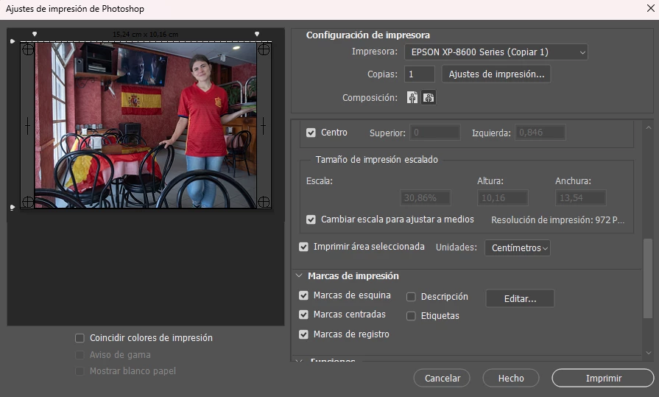Uncheck Marcas centradas
This screenshot has width=659, height=397.
coord(303,315)
